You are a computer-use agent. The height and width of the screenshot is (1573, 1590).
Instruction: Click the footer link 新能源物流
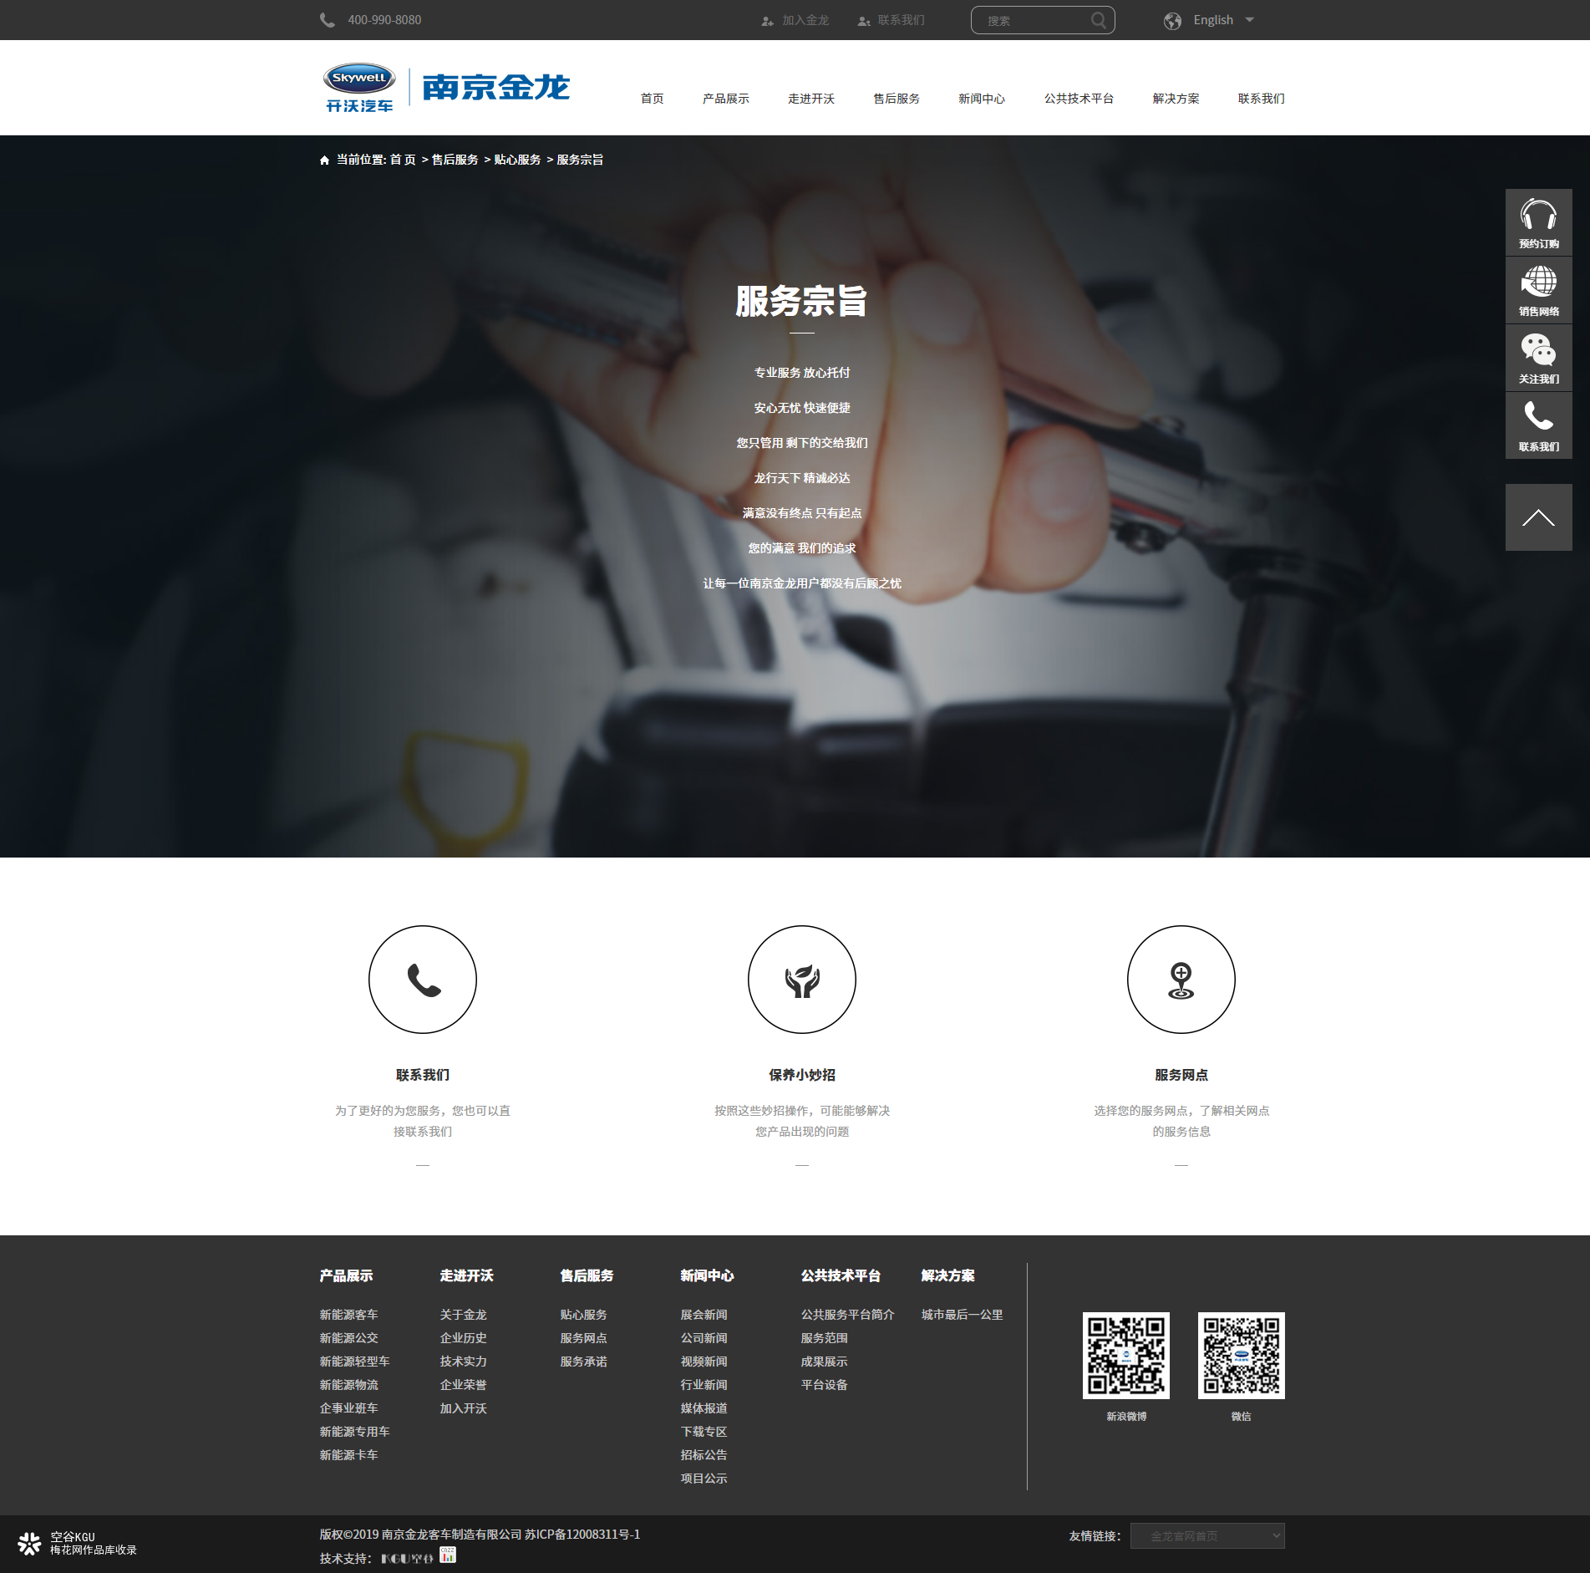coord(349,1385)
